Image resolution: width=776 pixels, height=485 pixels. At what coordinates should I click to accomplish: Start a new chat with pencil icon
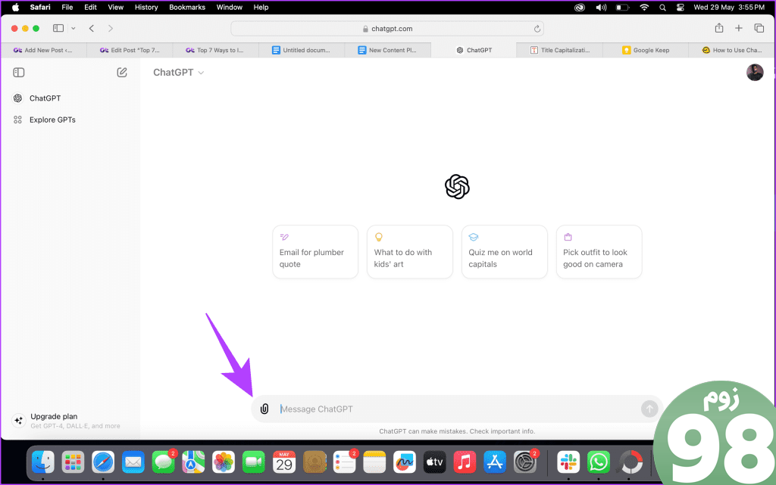tap(122, 73)
